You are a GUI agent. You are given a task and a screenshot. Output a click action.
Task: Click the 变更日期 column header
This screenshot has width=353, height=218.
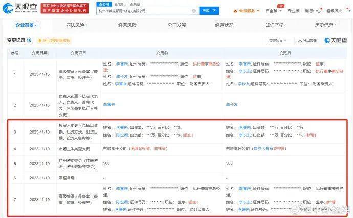coord(39,53)
